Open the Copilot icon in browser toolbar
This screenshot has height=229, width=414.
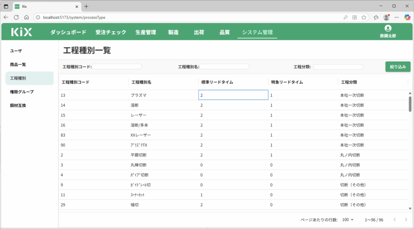click(x=407, y=17)
